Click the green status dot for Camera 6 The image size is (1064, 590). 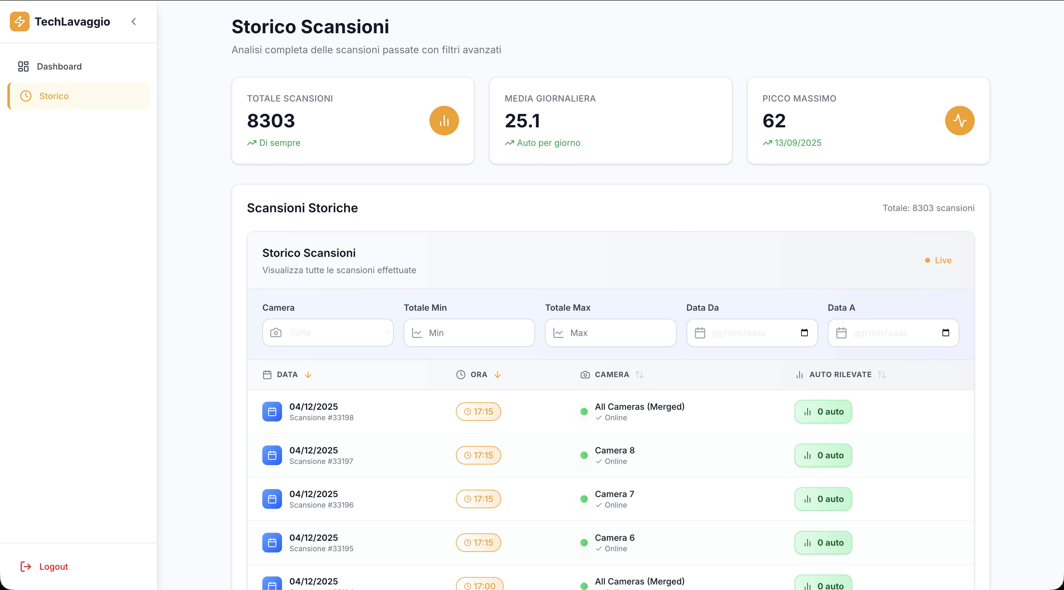(x=584, y=543)
